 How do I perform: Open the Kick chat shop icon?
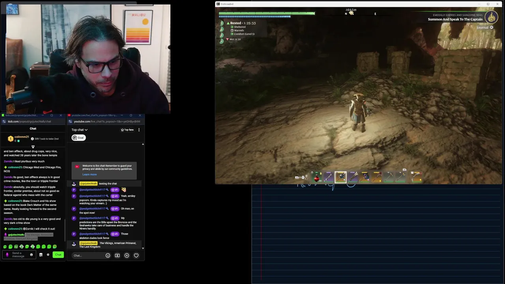(41, 255)
